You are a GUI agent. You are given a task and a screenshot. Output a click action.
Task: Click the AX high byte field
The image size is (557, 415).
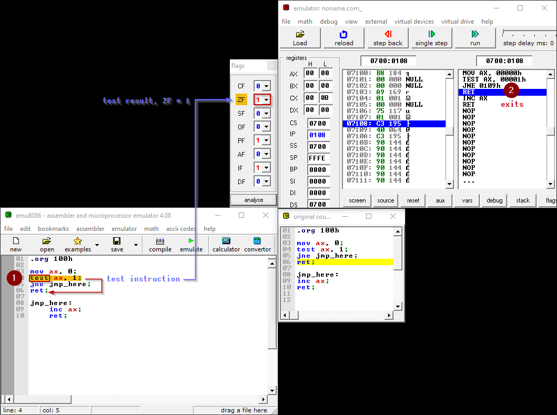click(310, 73)
